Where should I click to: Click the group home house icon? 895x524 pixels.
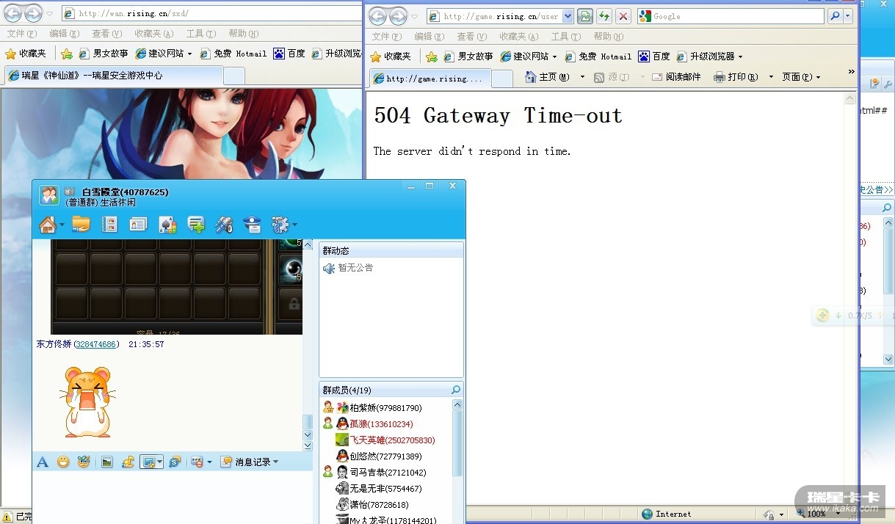pyautogui.click(x=48, y=225)
